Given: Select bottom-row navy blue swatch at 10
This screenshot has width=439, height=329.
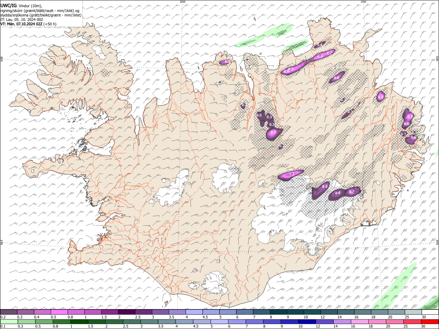Looking at the screenshot, I should point(307,321).
